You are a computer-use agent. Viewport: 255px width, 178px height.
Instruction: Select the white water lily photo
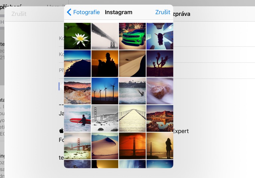click(x=77, y=36)
